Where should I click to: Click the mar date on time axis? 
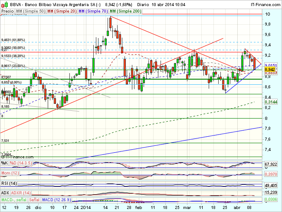(187, 208)
